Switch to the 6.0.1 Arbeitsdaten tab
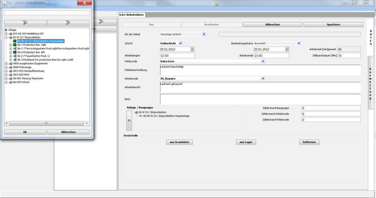Screen dimensions: 376x198 click(132, 15)
